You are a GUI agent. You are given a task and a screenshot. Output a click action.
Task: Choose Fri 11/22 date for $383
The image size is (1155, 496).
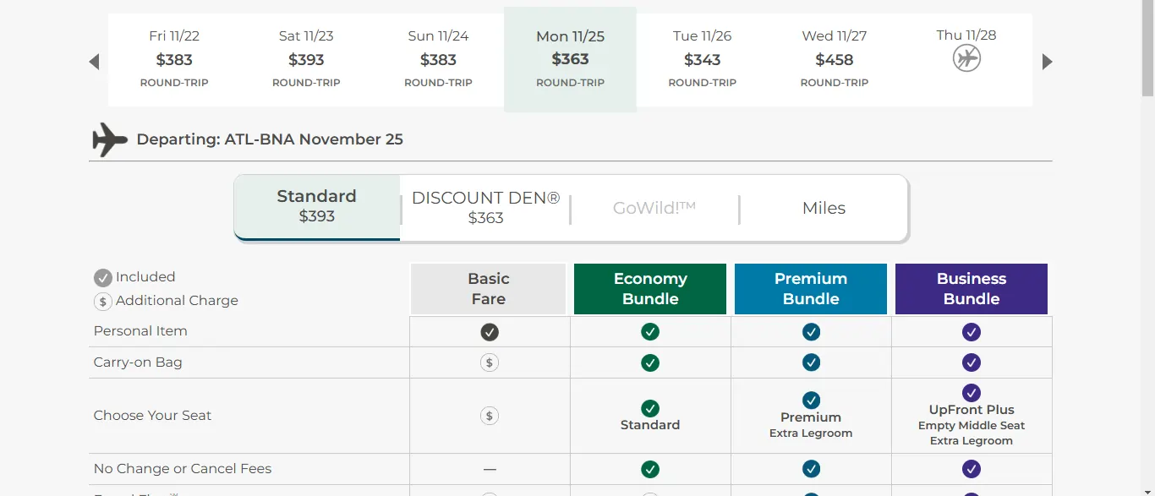pos(174,59)
